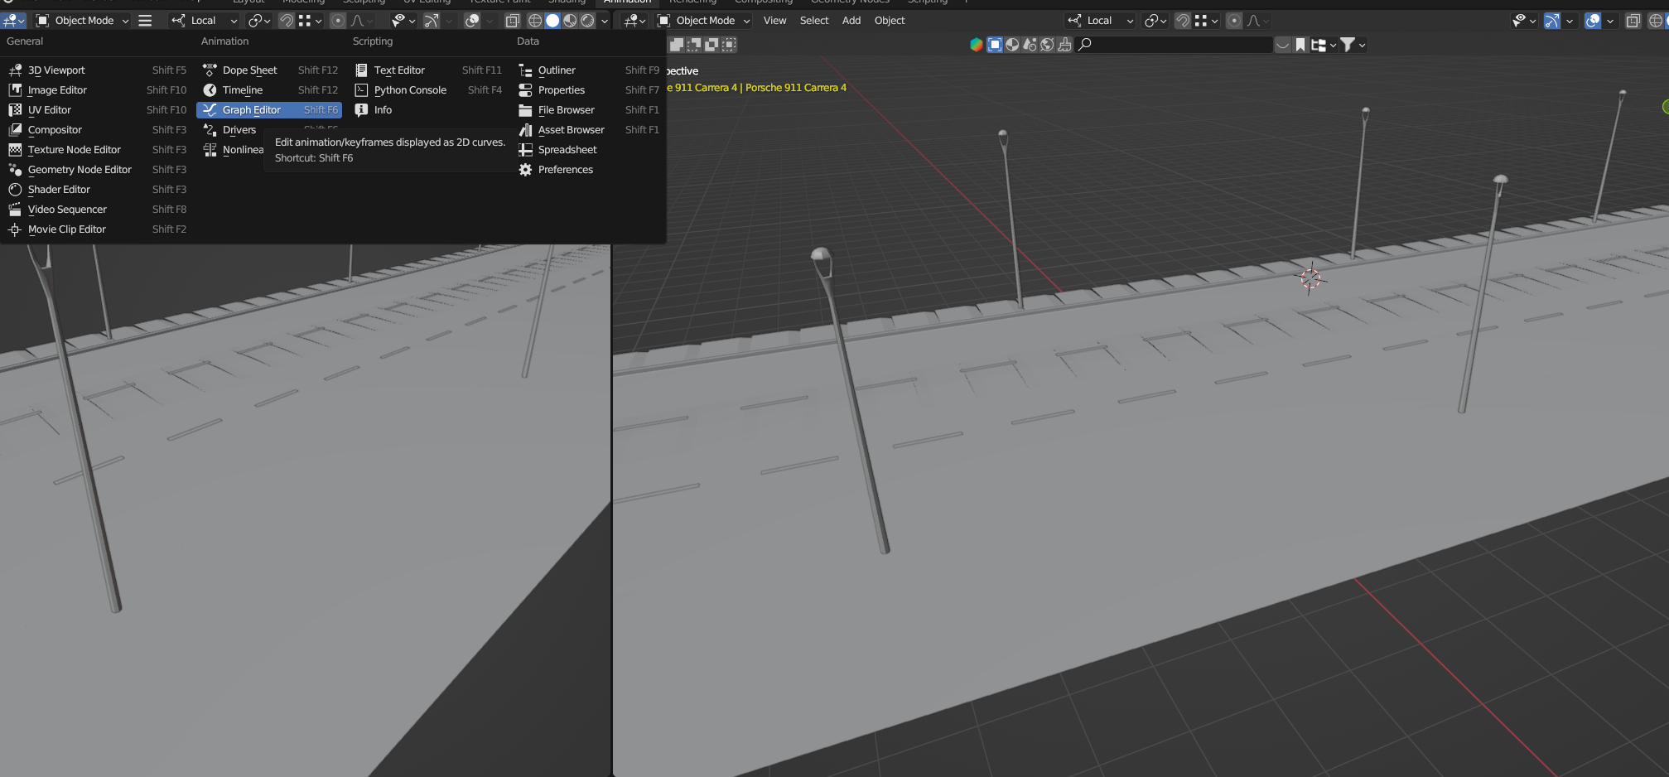
Task: Toggle overlays in the left viewport
Action: coord(472,21)
